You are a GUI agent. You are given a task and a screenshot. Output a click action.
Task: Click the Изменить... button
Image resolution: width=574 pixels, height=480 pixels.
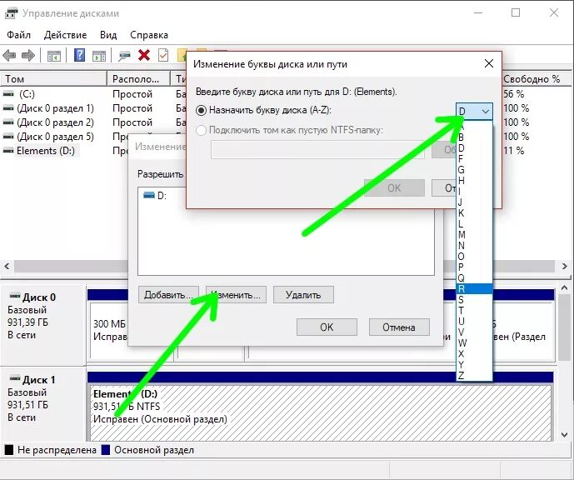click(x=236, y=295)
